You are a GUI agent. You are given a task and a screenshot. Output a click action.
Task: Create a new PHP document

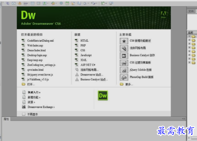point(83,45)
